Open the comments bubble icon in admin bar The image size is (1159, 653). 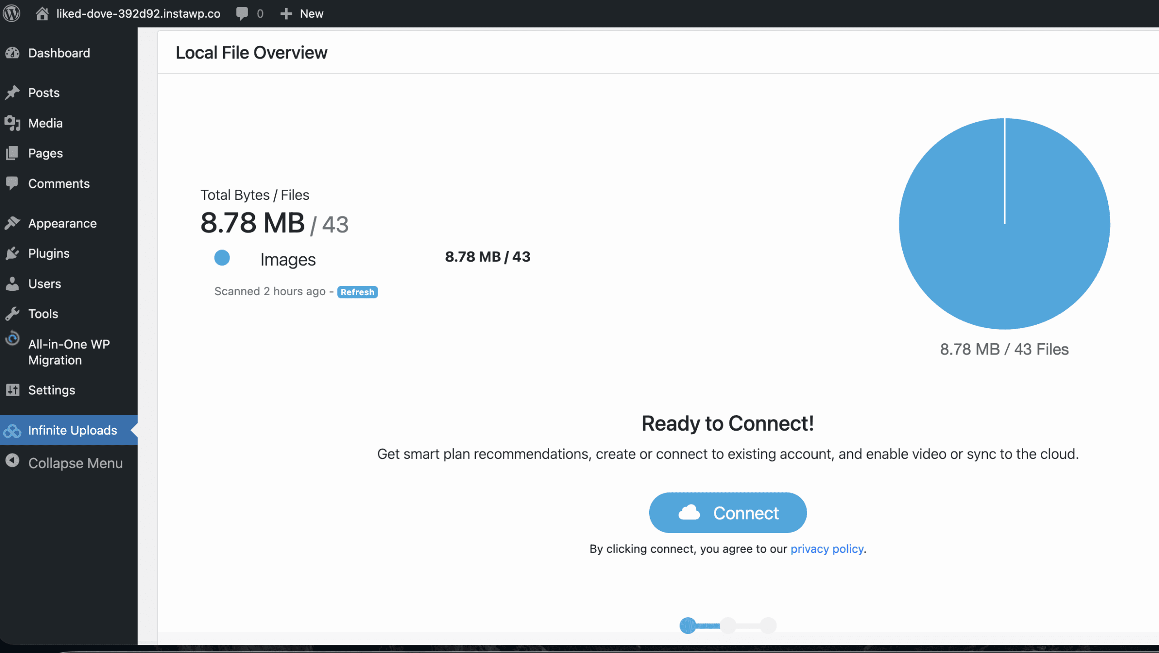(242, 14)
